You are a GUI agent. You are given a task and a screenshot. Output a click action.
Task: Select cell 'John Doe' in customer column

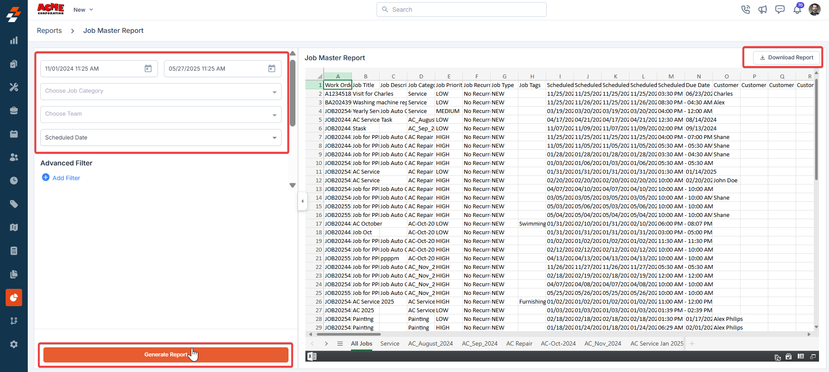click(726, 180)
